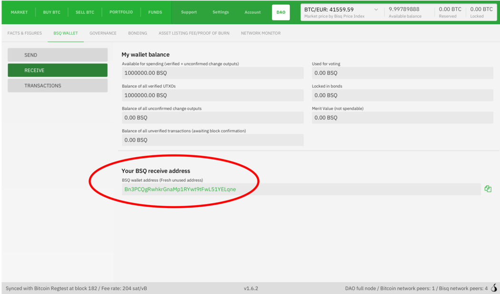Select the DAO button in top bar
Image resolution: width=500 pixels, height=294 pixels.
(x=280, y=12)
